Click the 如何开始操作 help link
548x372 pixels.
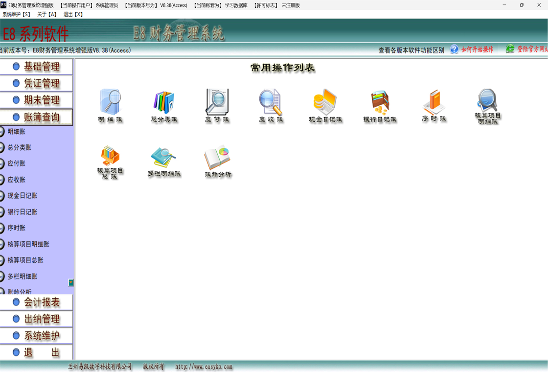tap(477, 50)
